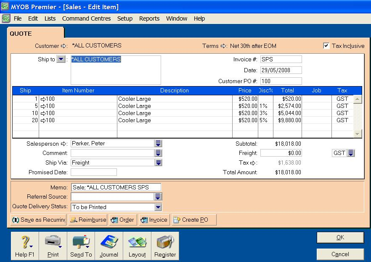Open the Window menu
Viewport: 371px width, 262px height.
[x=177, y=18]
